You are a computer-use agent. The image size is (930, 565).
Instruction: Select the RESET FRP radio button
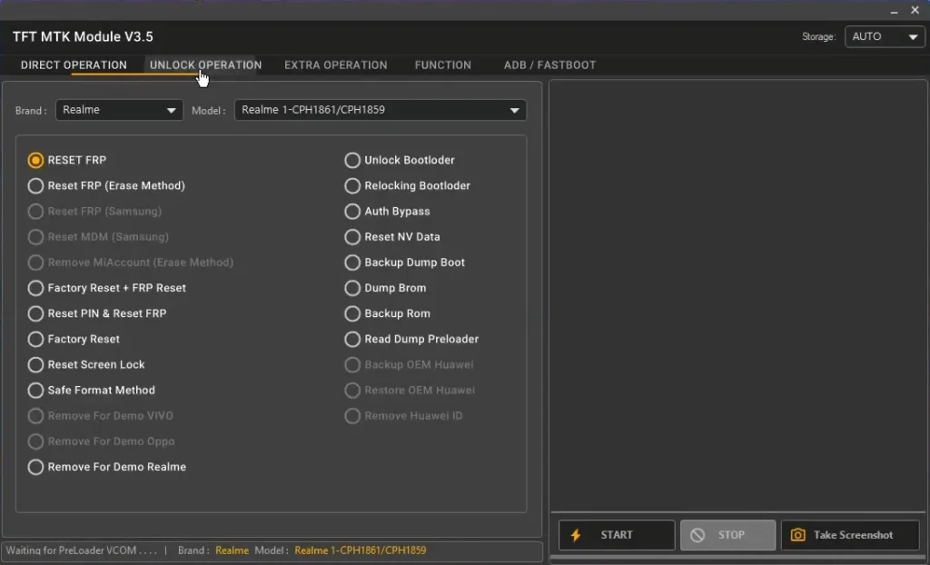pyautogui.click(x=35, y=159)
